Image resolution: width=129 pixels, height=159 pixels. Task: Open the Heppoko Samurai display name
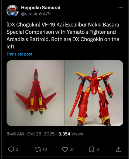point(40,8)
